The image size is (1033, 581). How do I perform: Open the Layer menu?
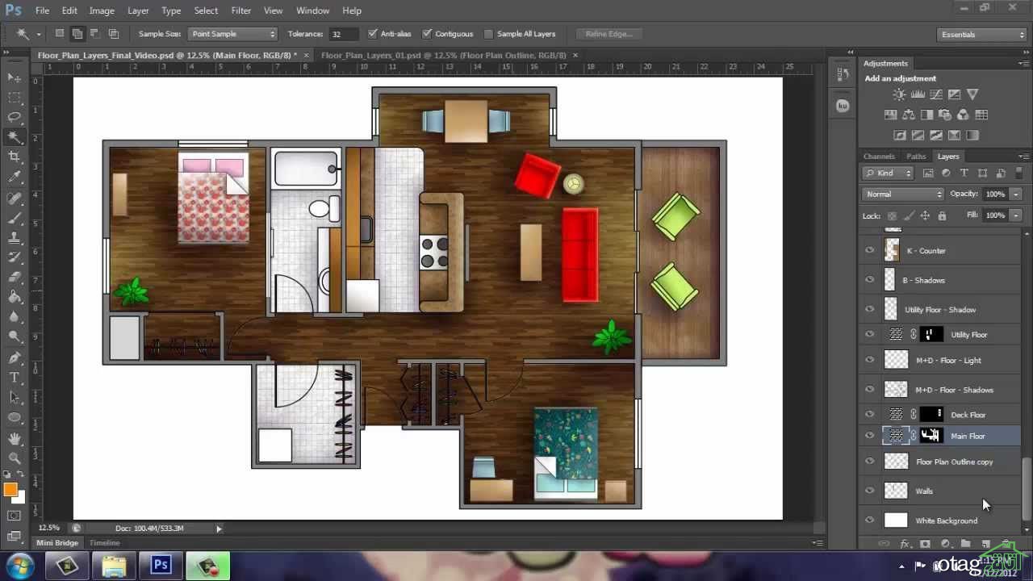tap(138, 10)
